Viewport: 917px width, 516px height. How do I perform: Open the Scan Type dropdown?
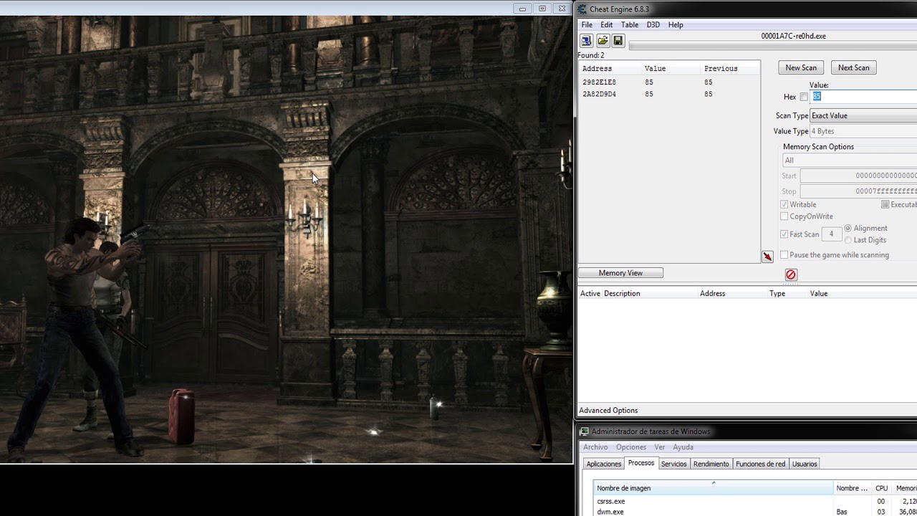click(863, 115)
